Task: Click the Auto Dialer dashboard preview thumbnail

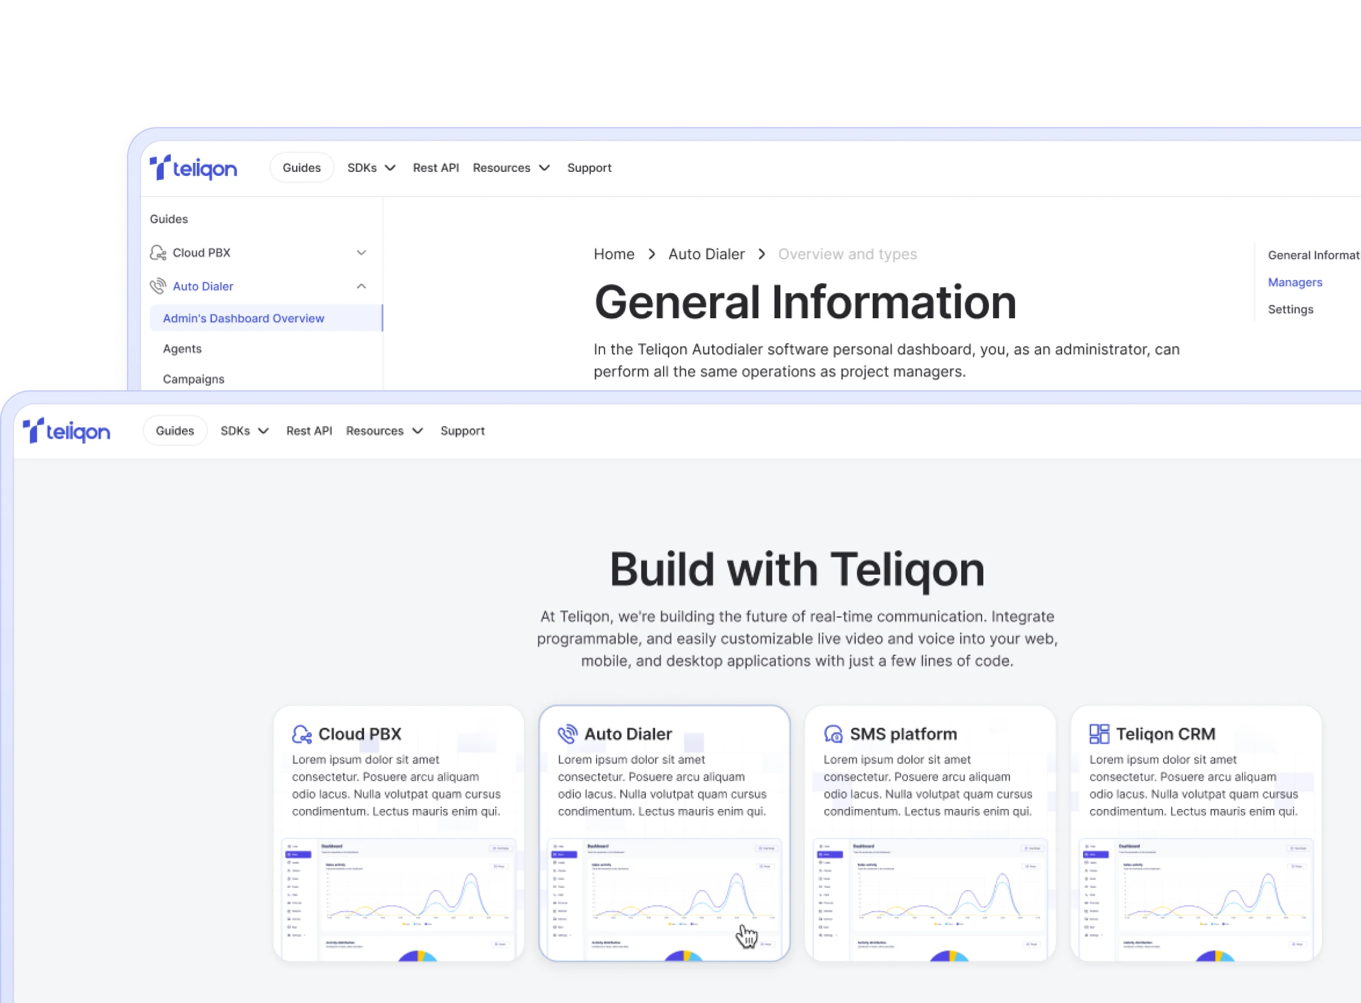Action: [x=665, y=900]
